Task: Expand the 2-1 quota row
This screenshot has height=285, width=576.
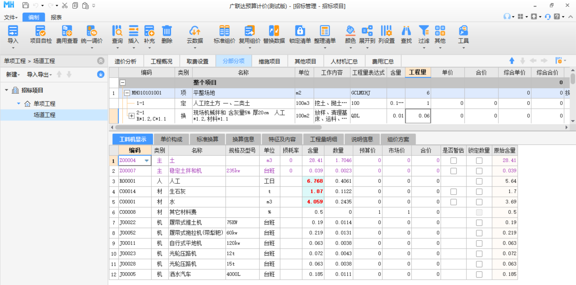Action: (131, 115)
